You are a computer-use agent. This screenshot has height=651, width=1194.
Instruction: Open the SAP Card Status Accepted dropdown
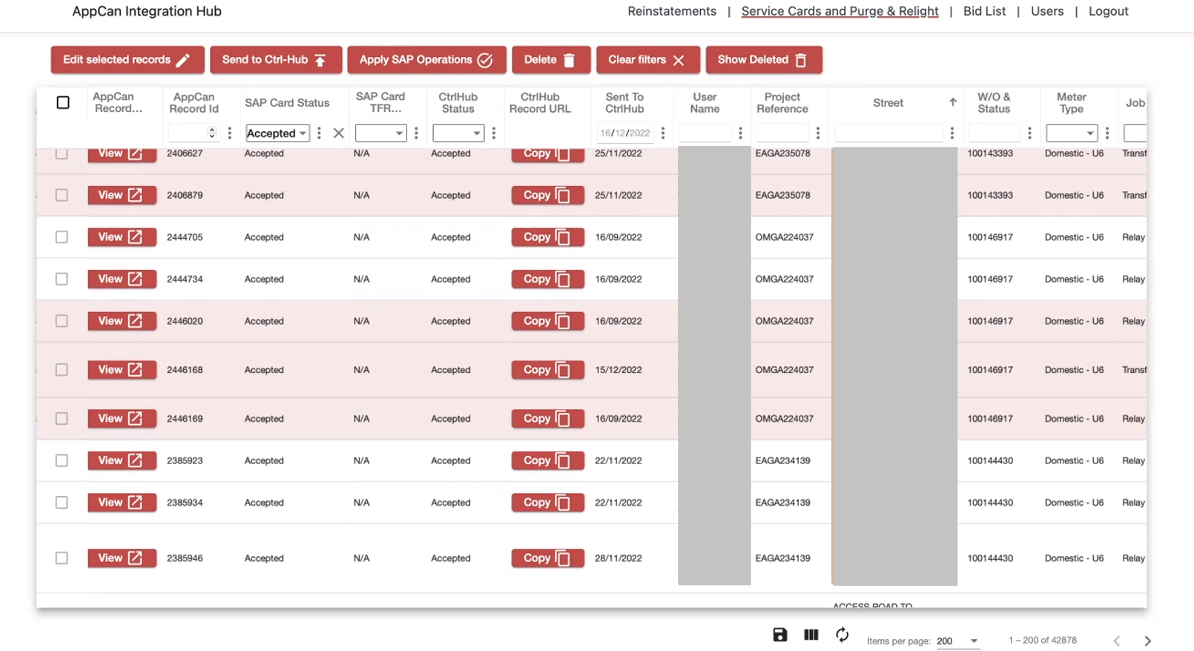[x=277, y=133]
